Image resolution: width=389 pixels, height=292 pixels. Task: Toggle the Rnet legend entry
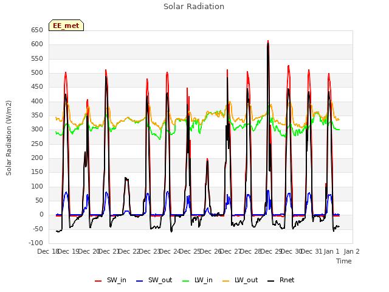tap(281, 280)
